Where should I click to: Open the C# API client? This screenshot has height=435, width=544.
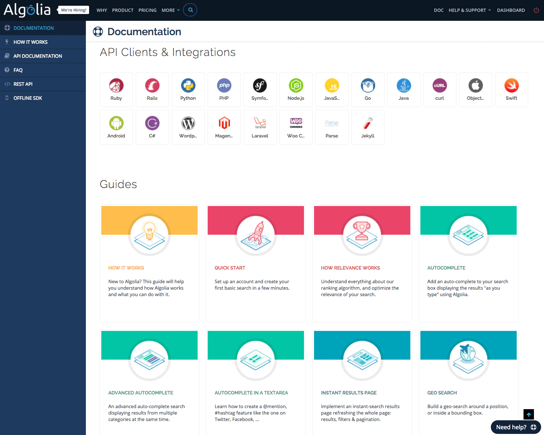point(152,127)
